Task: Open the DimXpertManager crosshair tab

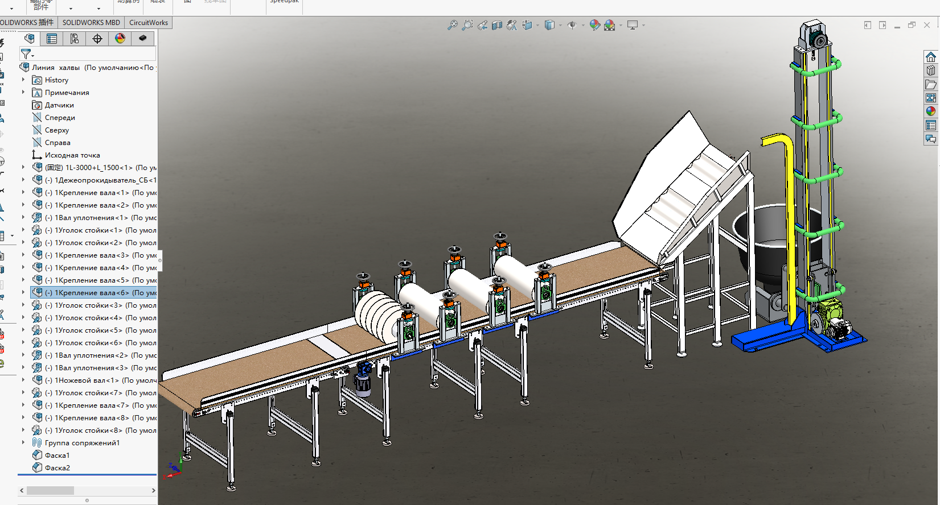Action: pyautogui.click(x=97, y=39)
